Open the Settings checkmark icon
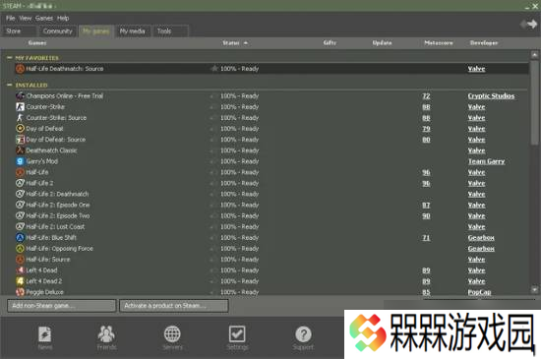The height and width of the screenshot is (359, 541). tap(237, 333)
